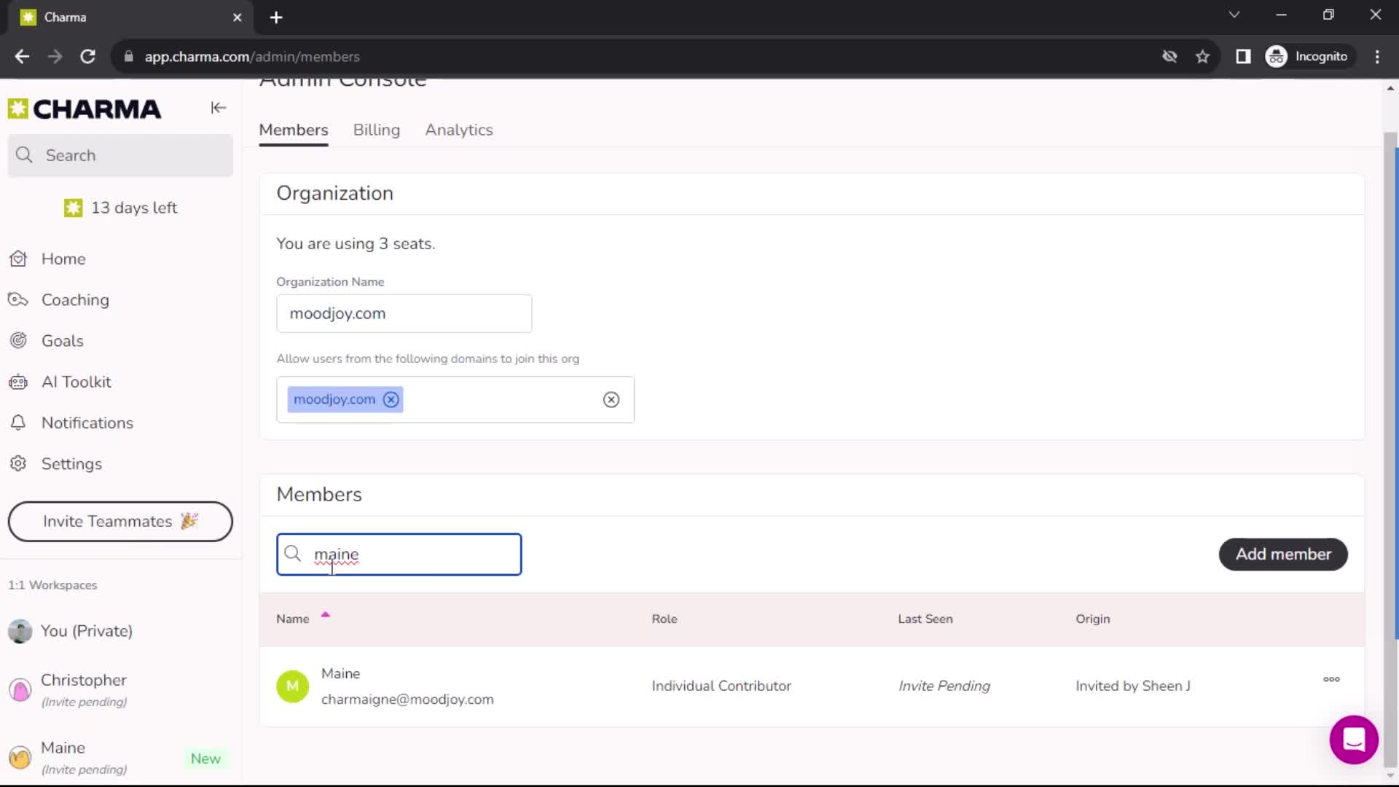
Task: Click the sidebar search magnifier icon
Action: [24, 155]
